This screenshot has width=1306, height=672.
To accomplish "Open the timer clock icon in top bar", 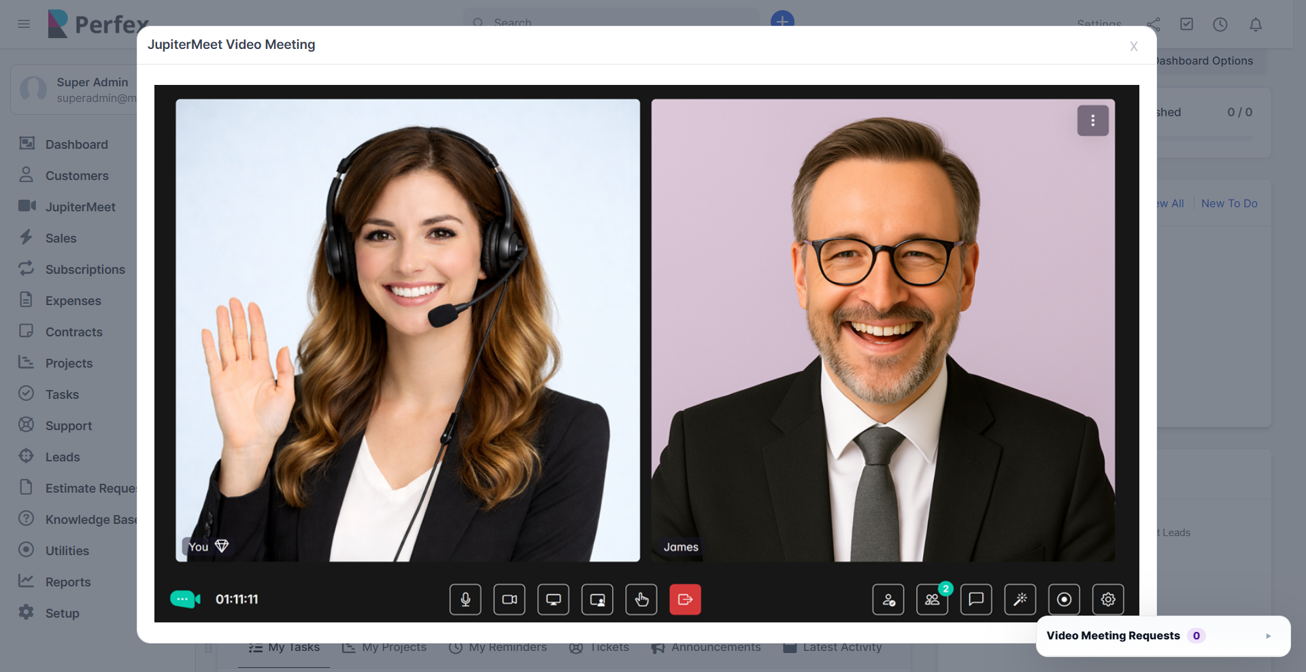I will point(1220,24).
